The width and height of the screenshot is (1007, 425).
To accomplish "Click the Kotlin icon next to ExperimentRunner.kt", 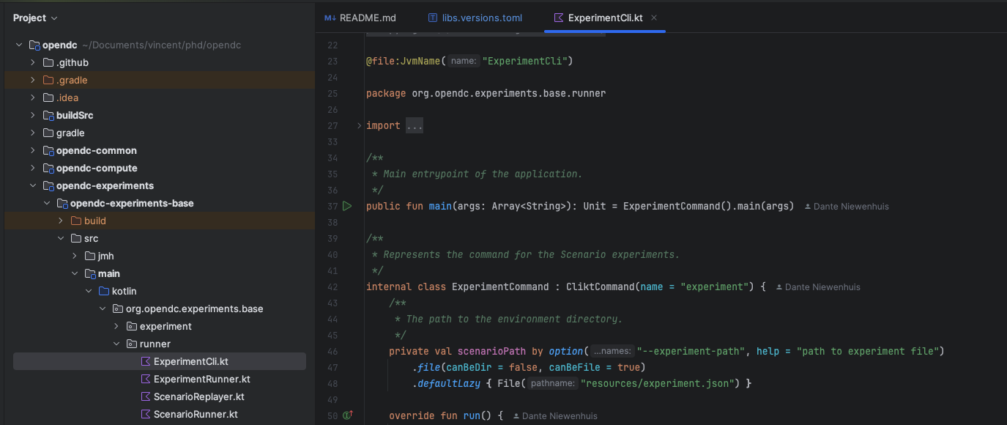I will (146, 379).
